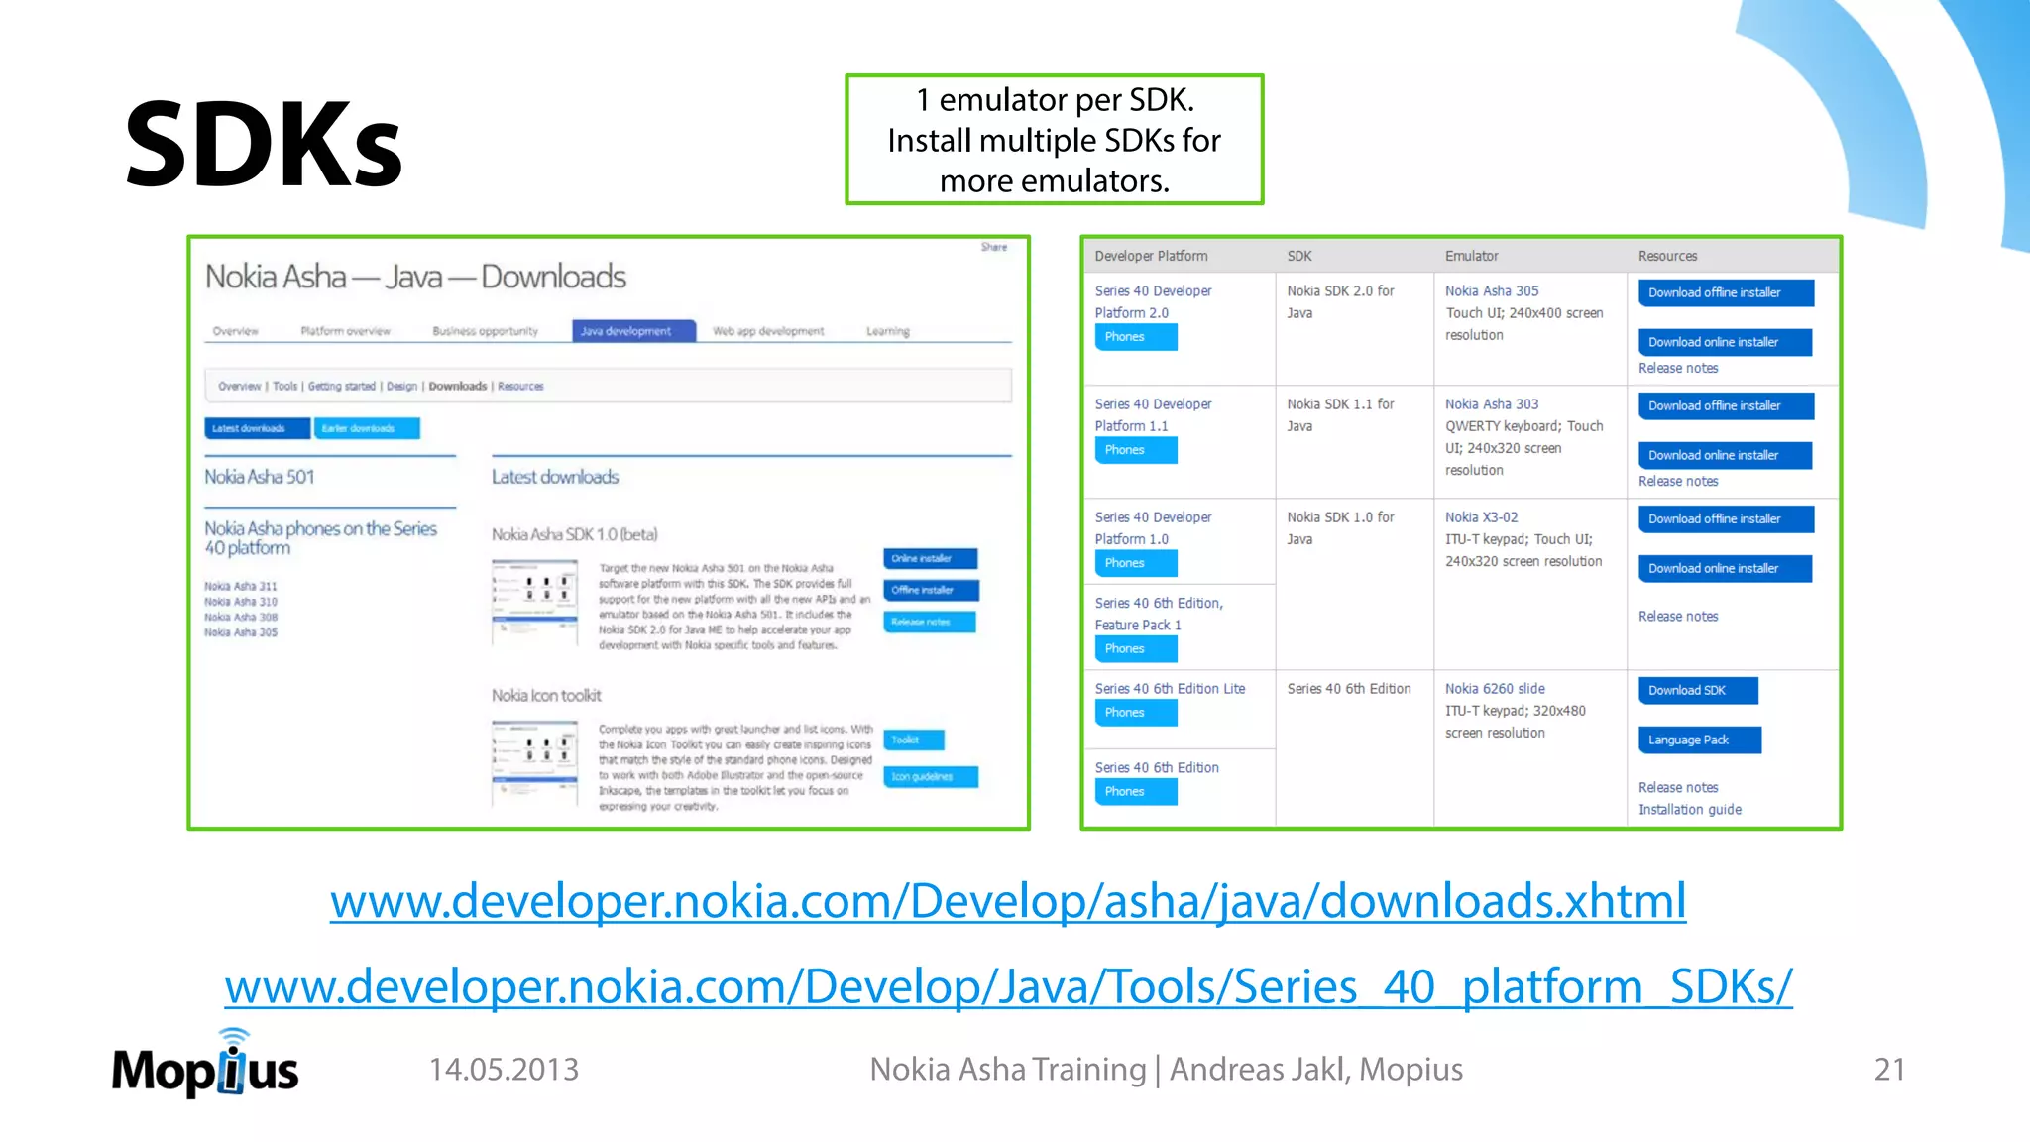Select the Learning tab
The height and width of the screenshot is (1142, 2030).
[888, 331]
